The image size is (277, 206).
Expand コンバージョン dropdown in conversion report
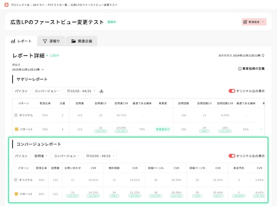[x=66, y=156]
